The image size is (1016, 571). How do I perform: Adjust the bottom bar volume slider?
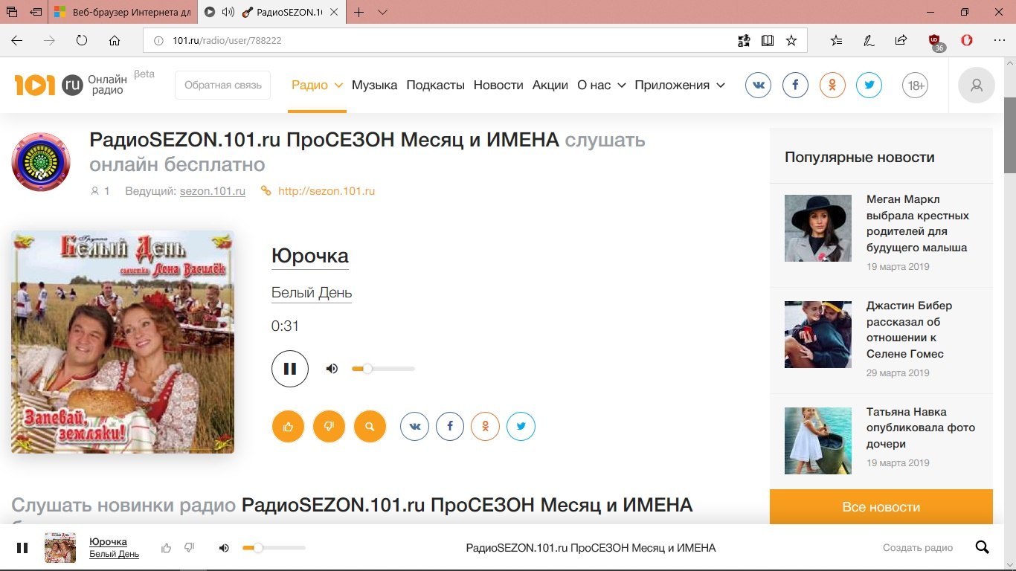pos(274,548)
